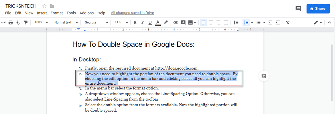The height and width of the screenshot is (114, 335).
Task: Open the File menu
Action: coord(8,13)
